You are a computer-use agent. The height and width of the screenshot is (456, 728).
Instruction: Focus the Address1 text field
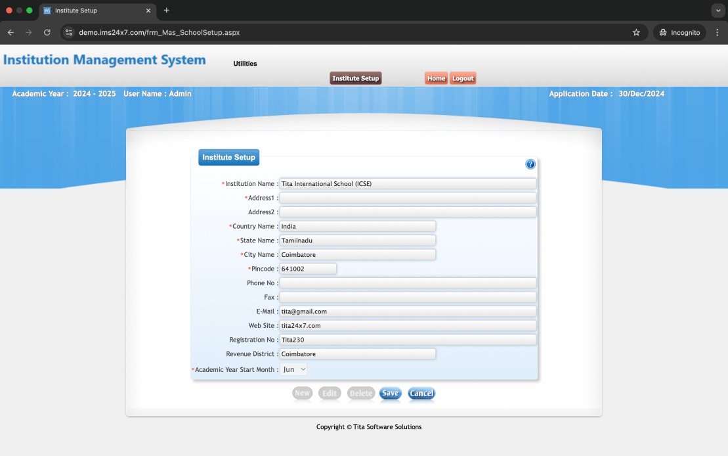pos(408,198)
